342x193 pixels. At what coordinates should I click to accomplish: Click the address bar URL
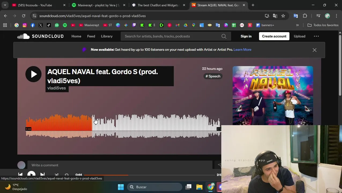click(93, 16)
